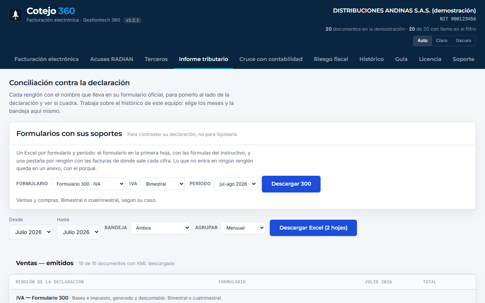Click '15 de 15 documentos con XML descargado'
The width and height of the screenshot is (485, 303).
(x=127, y=263)
